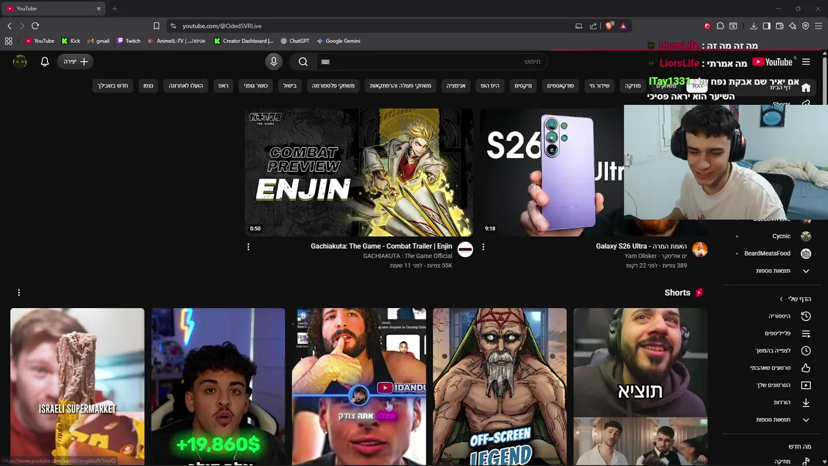Image resolution: width=828 pixels, height=466 pixels.
Task: Open the Leo AI sparkle icon
Action: click(792, 26)
